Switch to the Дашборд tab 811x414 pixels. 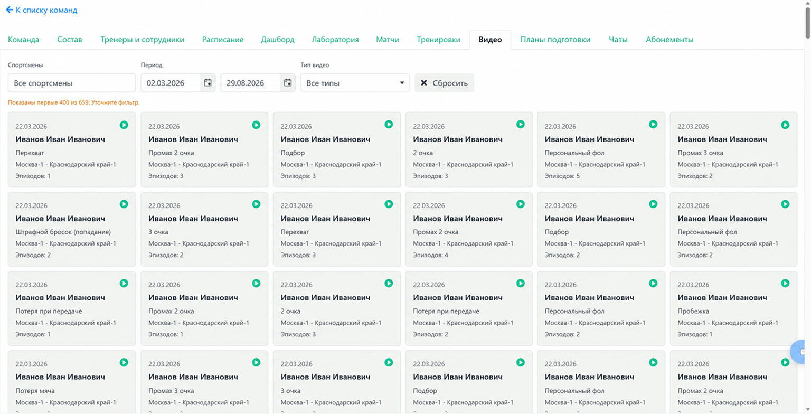pyautogui.click(x=278, y=40)
